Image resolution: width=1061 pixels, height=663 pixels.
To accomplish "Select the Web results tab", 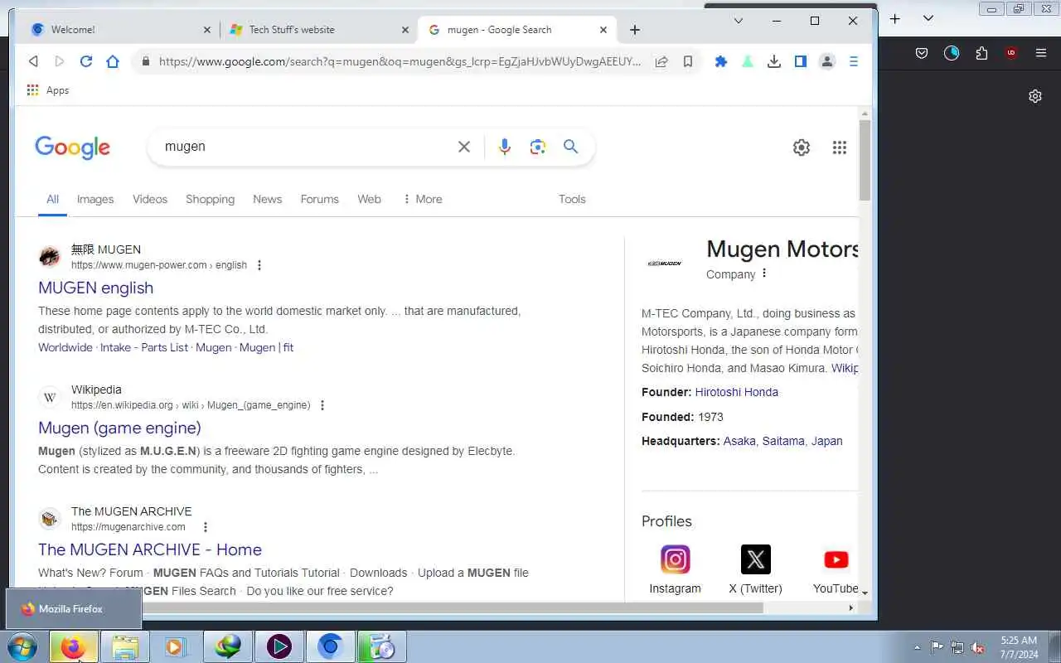I will (369, 199).
